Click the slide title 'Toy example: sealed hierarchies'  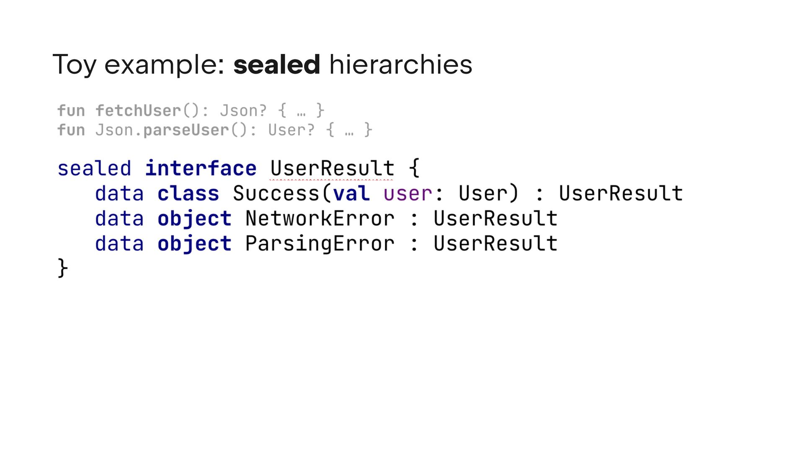[x=263, y=65]
